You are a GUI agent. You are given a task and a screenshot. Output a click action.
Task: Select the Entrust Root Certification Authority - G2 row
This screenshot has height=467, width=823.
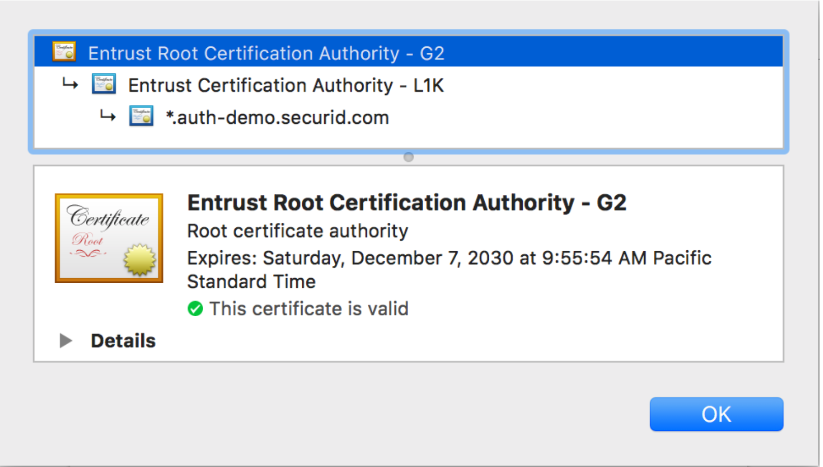coord(408,52)
